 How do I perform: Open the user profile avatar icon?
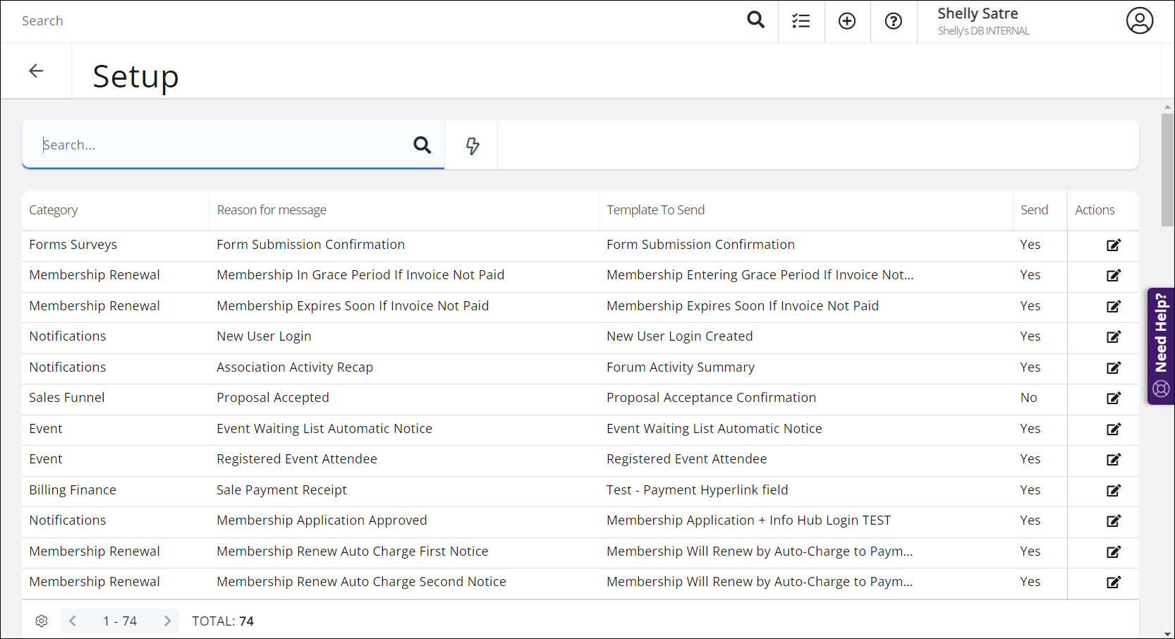[1139, 21]
